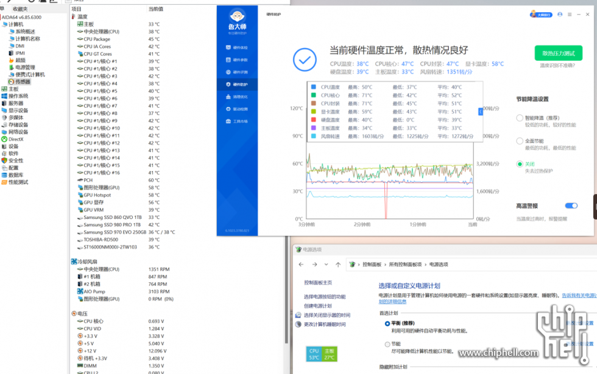597x374 pixels.
Task: Expand 操作系统 in AIDA64 tree
Action: click(15, 96)
